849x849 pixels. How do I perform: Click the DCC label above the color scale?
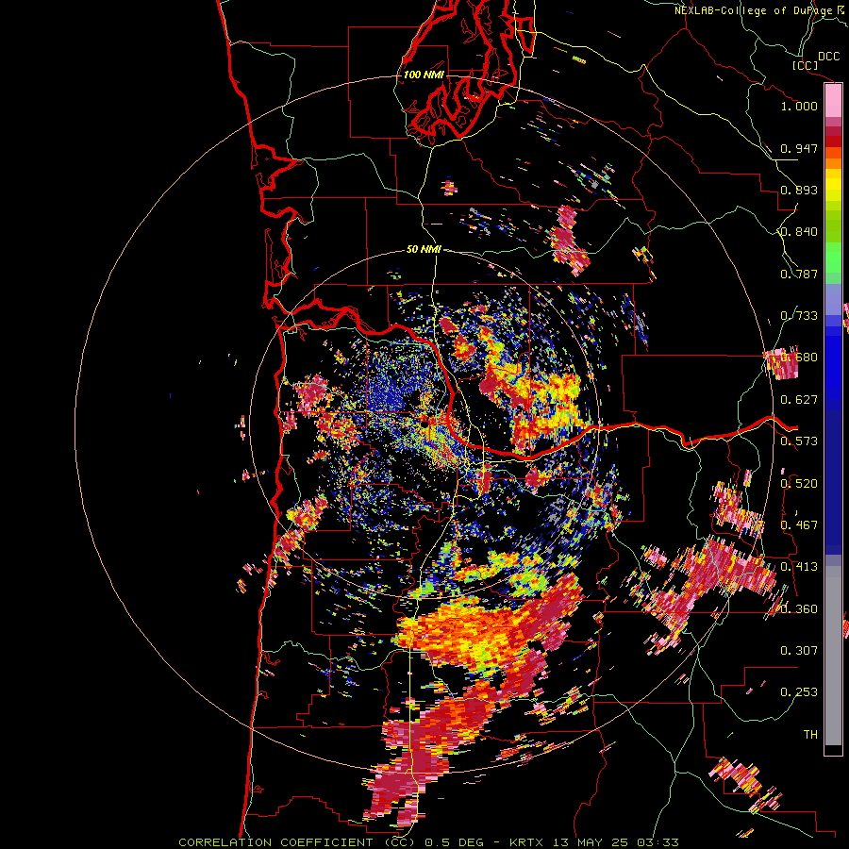828,57
